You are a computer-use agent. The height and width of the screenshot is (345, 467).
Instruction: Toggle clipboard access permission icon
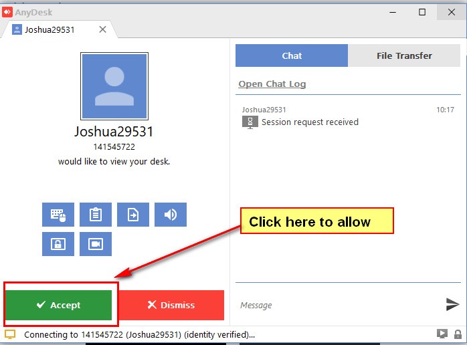(x=96, y=215)
